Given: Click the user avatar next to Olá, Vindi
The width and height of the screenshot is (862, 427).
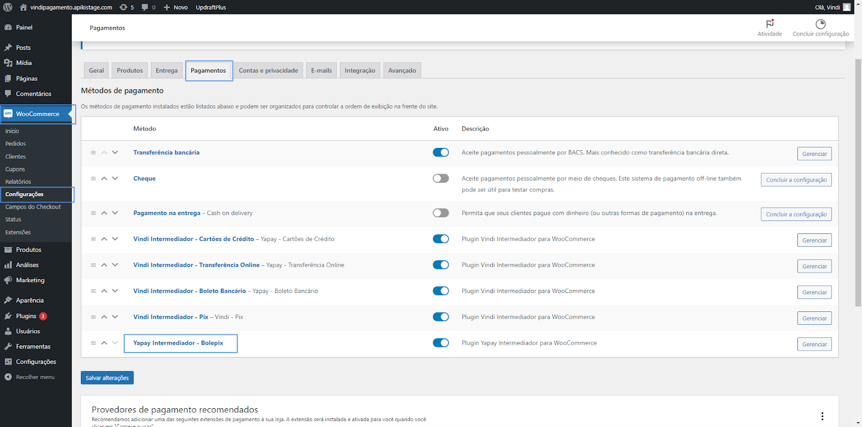Looking at the screenshot, I should click(847, 7).
